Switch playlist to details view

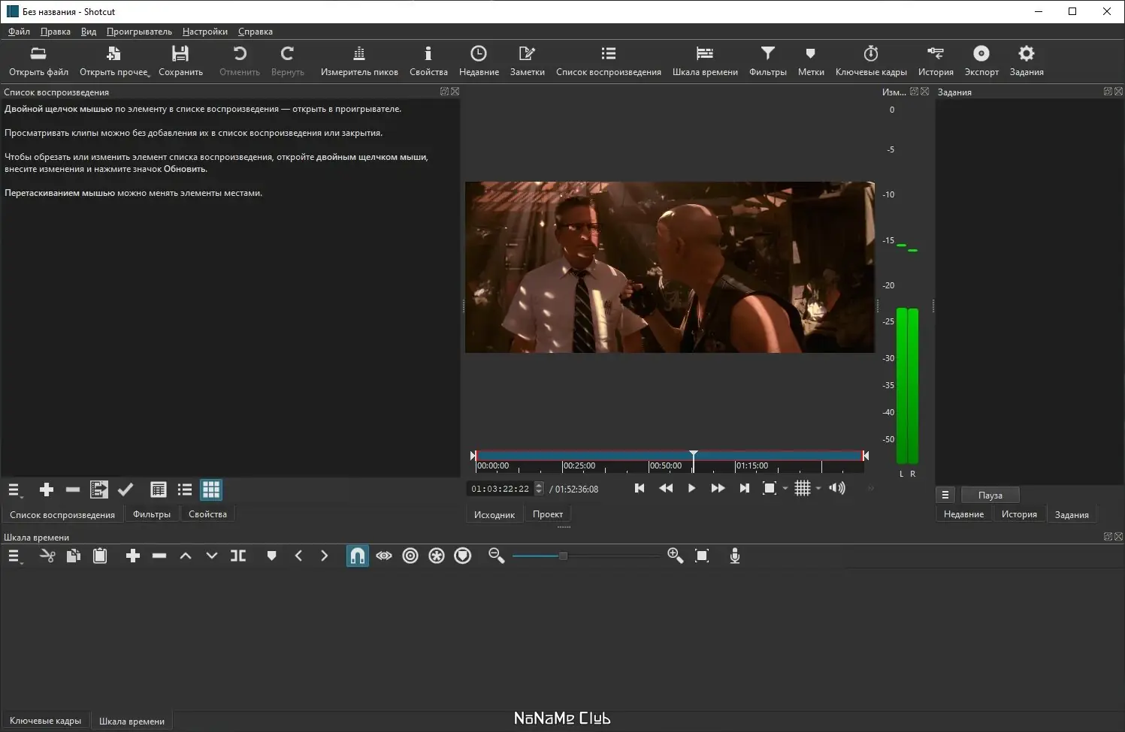coord(159,490)
